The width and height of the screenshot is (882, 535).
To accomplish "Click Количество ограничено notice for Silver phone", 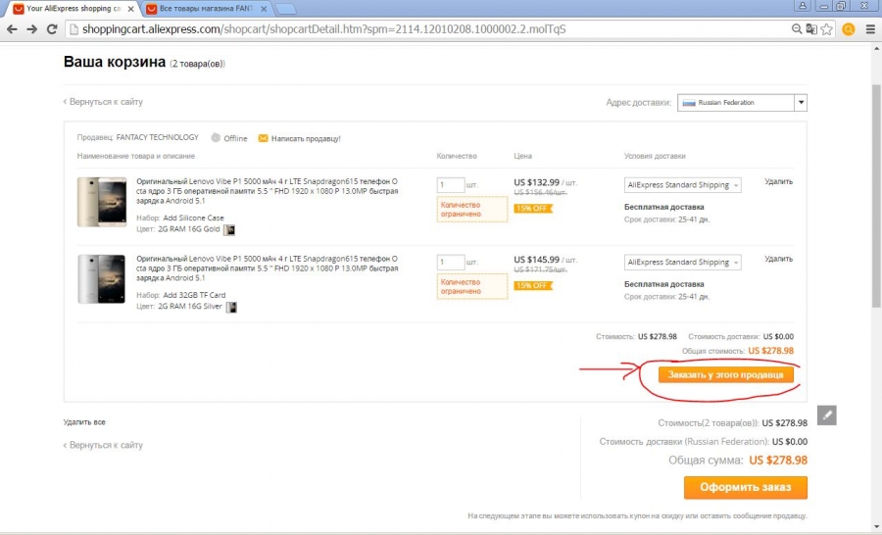I will [472, 286].
